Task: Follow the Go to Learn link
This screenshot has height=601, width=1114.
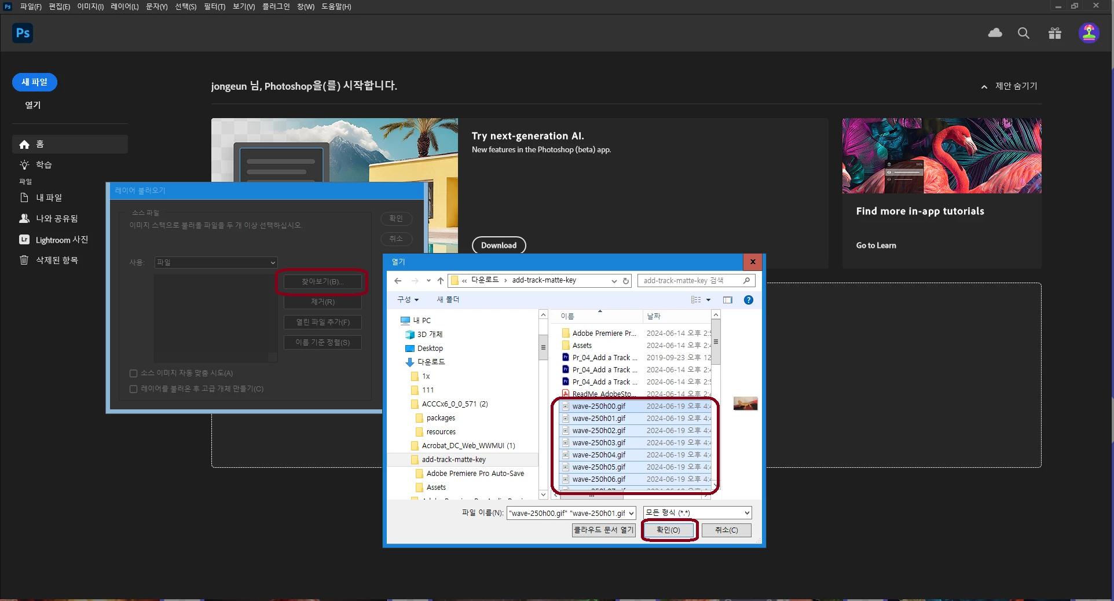Action: pyautogui.click(x=876, y=245)
